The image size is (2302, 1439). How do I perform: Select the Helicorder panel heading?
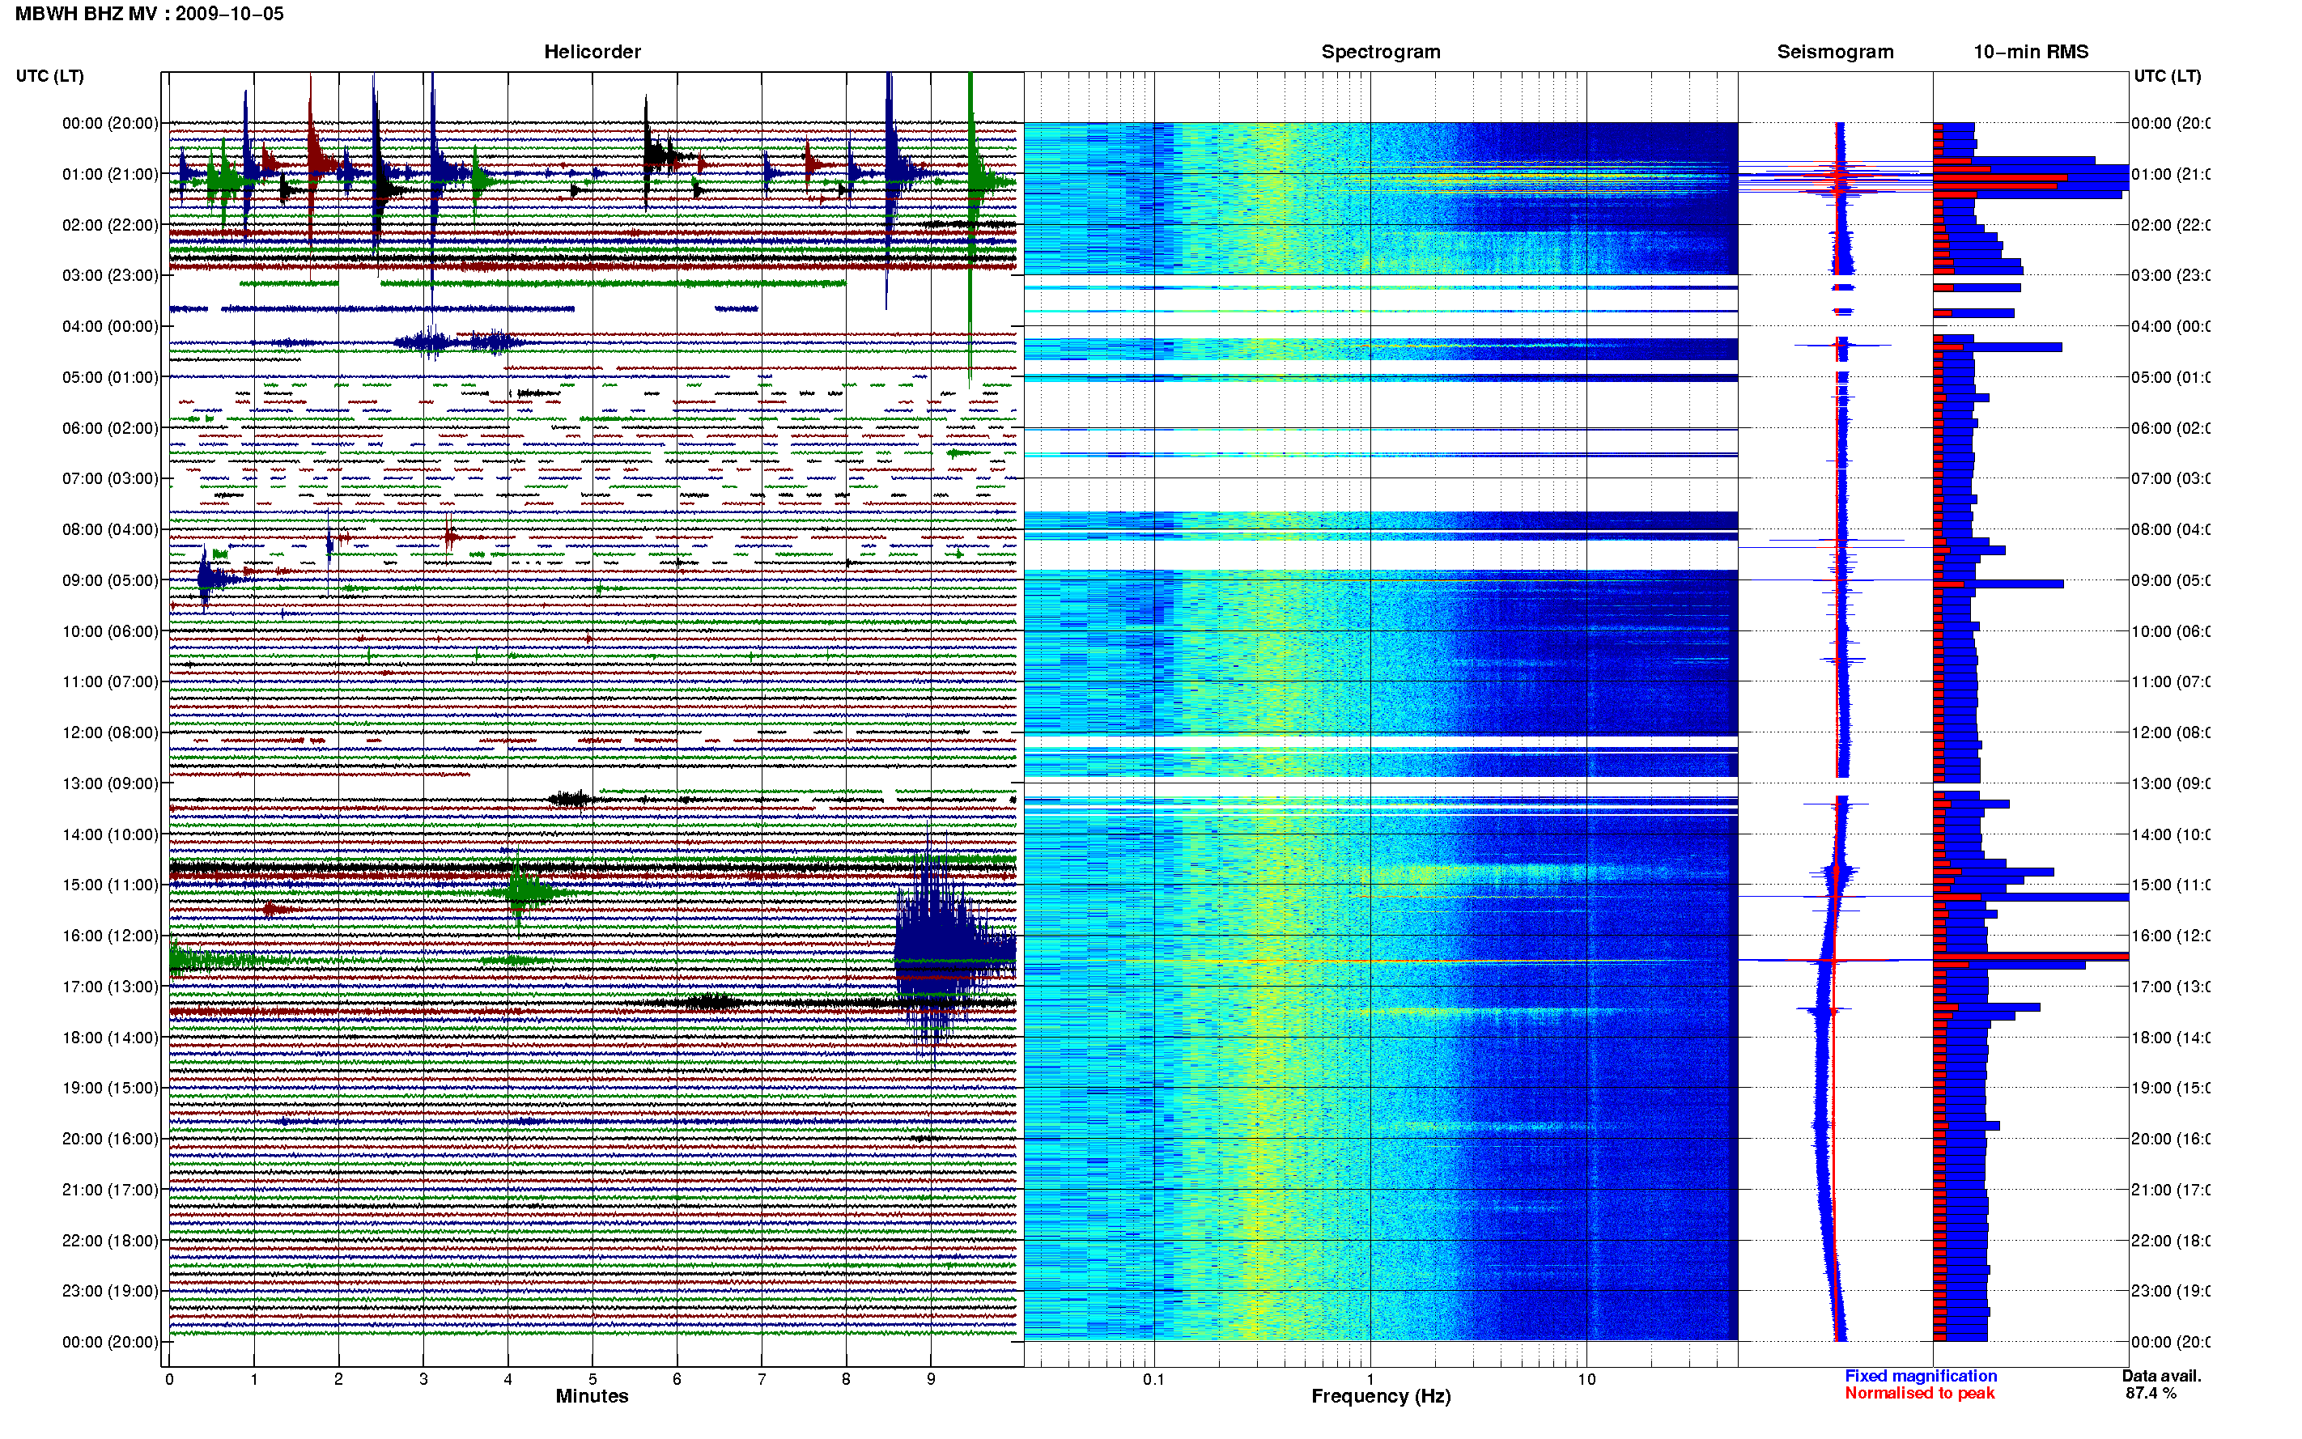[x=592, y=53]
